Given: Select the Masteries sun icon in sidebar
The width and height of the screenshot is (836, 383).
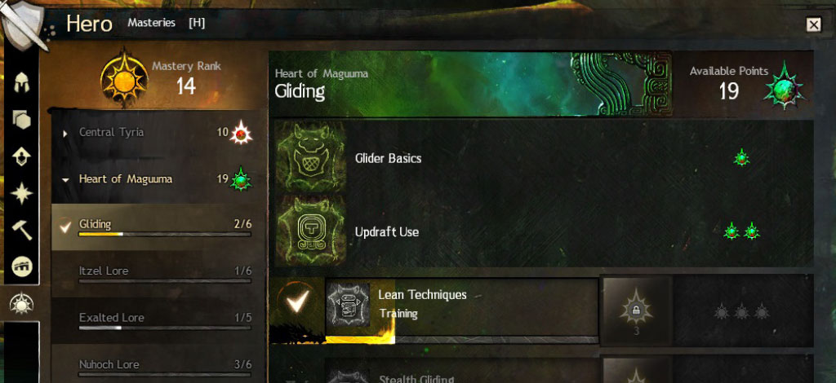Looking at the screenshot, I should click(x=21, y=304).
